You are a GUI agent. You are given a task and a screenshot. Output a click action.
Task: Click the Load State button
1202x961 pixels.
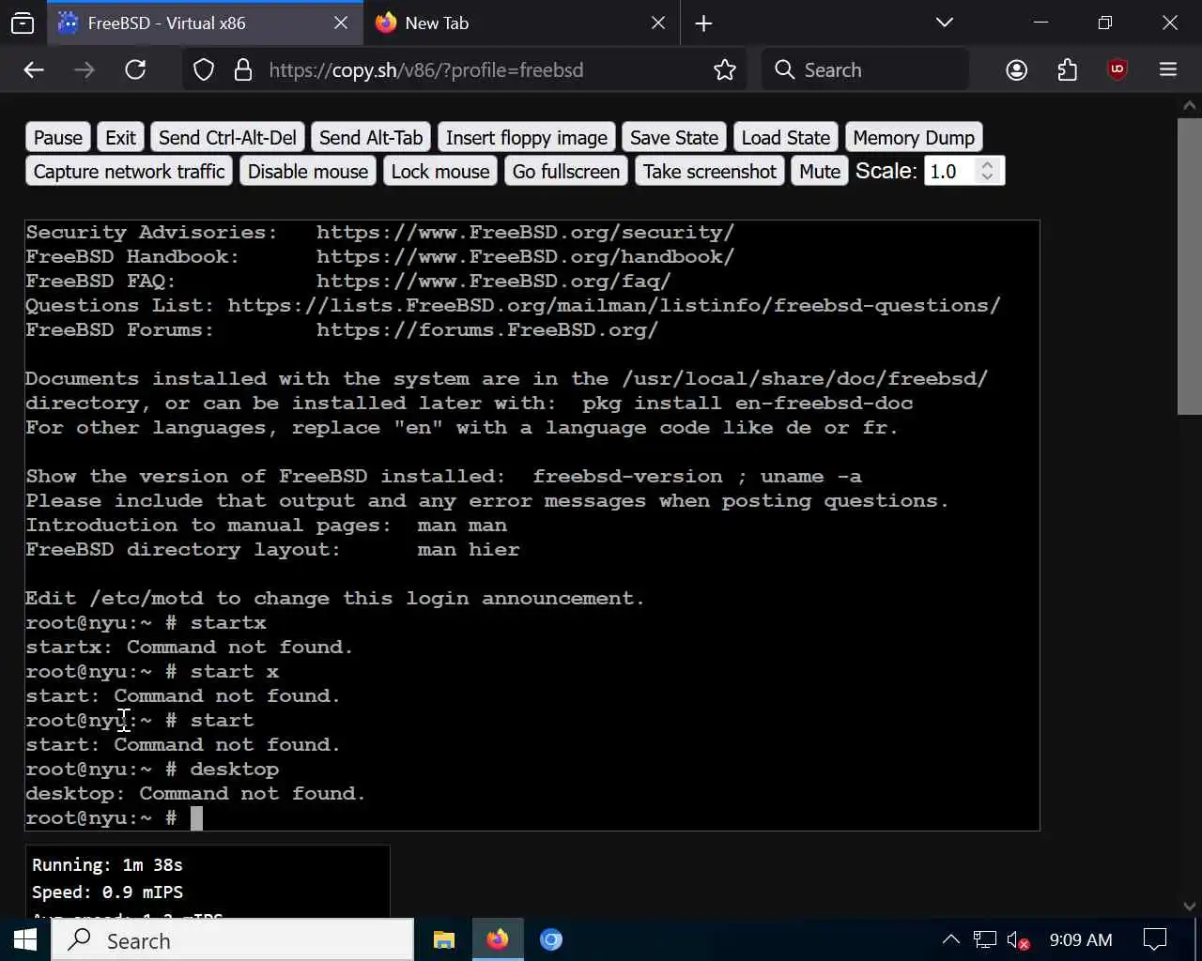786,138
